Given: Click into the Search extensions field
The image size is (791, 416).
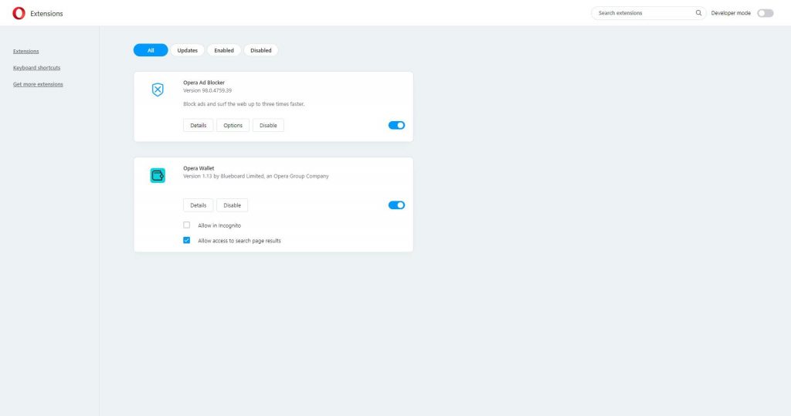Looking at the screenshot, I should (x=643, y=13).
